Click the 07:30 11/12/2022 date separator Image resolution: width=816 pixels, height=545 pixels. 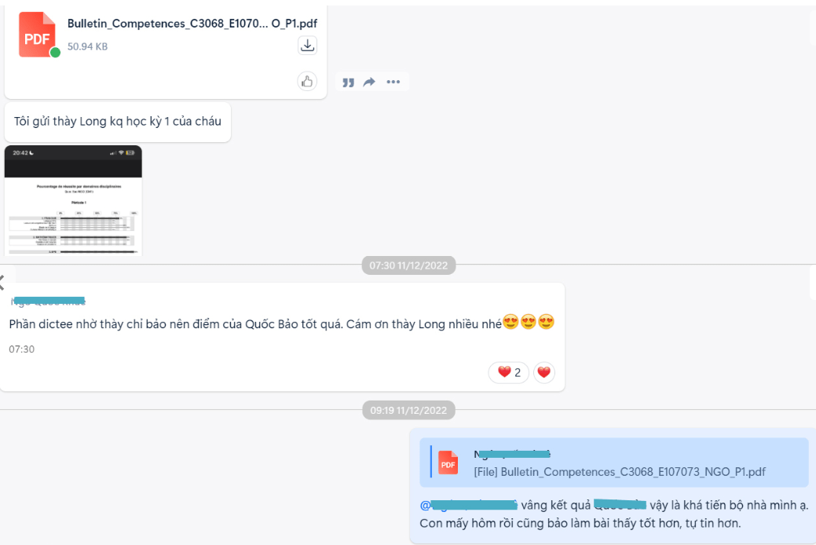tap(408, 265)
